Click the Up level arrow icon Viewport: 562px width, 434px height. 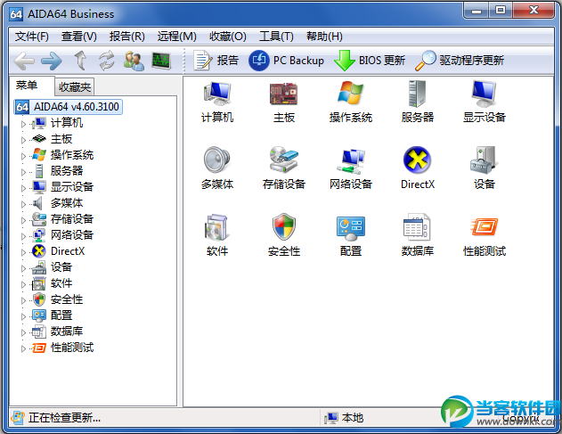click(x=81, y=61)
